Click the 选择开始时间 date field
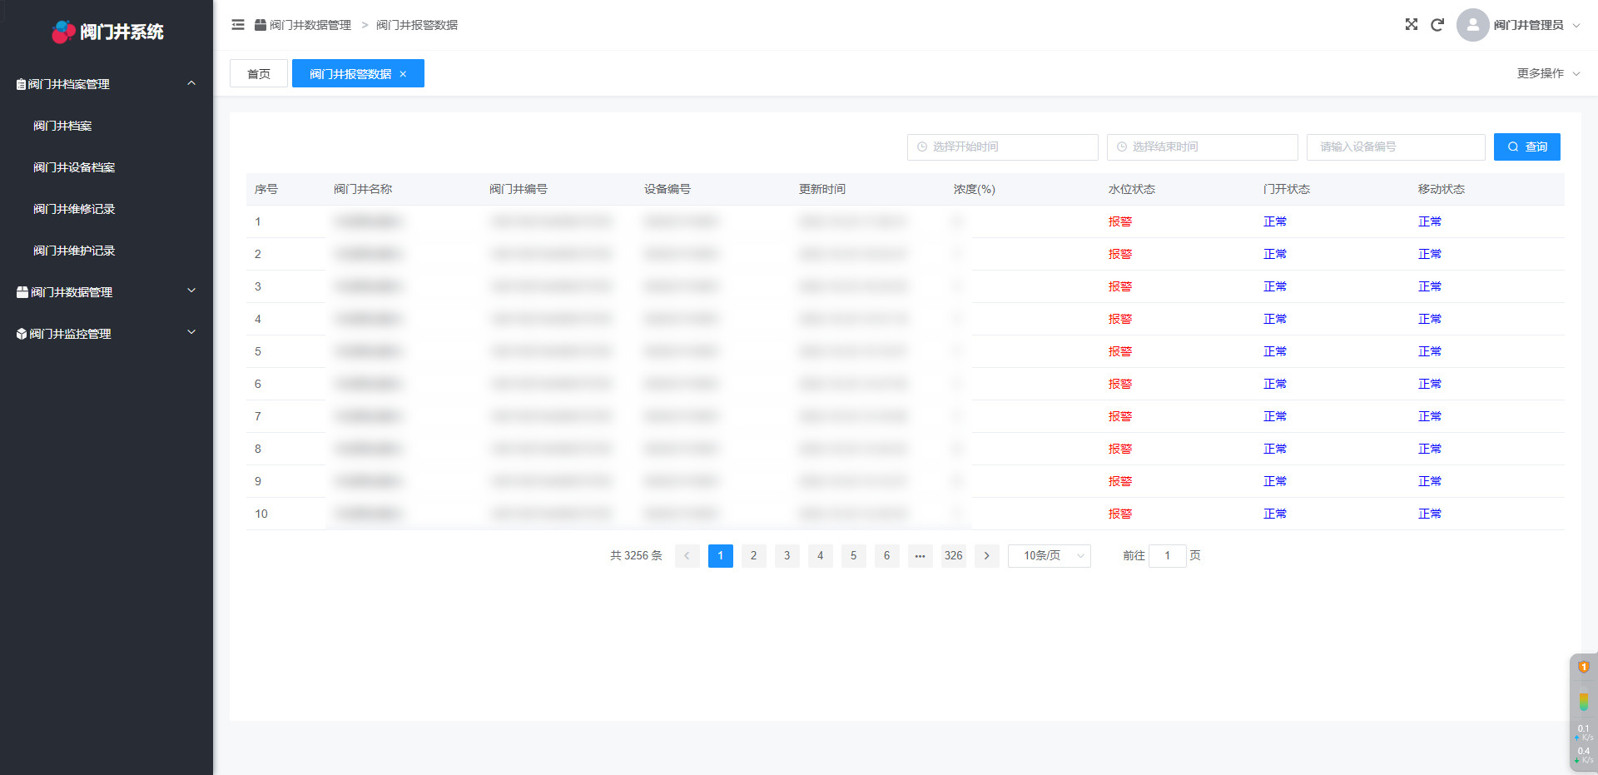This screenshot has width=1598, height=775. click(1002, 147)
